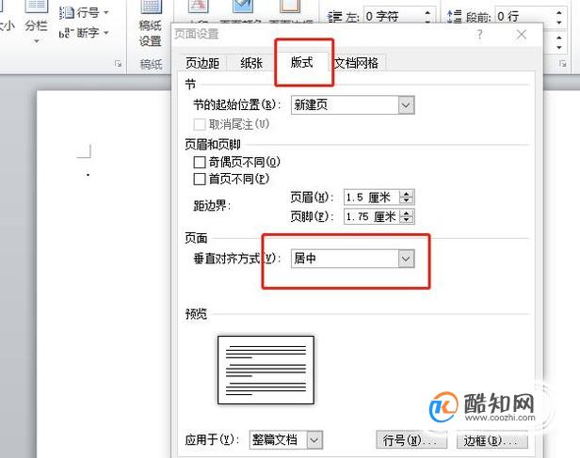Viewport: 580px width, 458px height.
Task: Toggle the 取消尾注 checkbox
Action: pyautogui.click(x=200, y=124)
